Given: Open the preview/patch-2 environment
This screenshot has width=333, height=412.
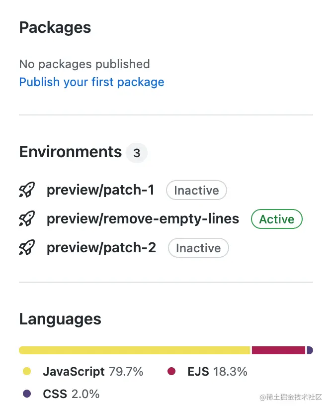Looking at the screenshot, I should 101,248.
